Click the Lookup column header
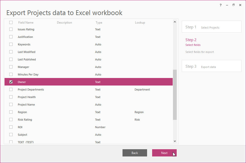Viewport: 246px width, 163px height. (x=140, y=23)
